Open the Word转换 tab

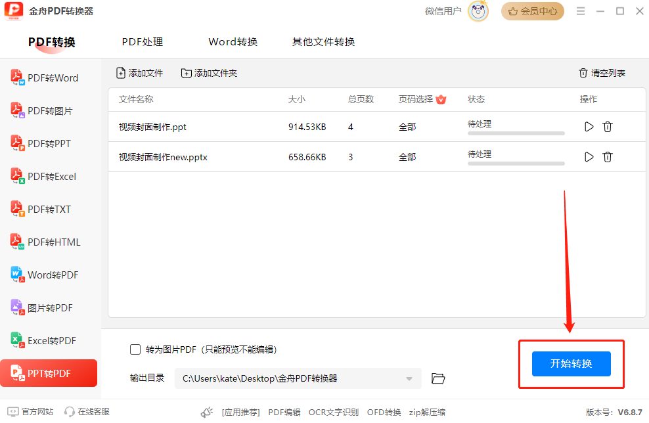(233, 42)
